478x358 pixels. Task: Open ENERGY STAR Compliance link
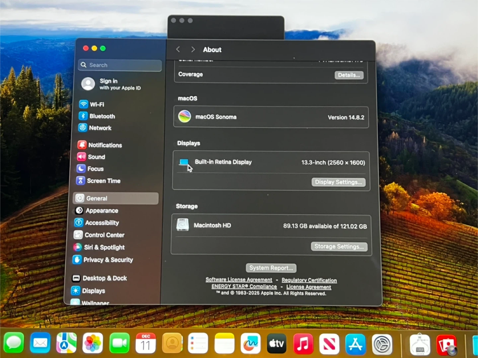tap(244, 286)
